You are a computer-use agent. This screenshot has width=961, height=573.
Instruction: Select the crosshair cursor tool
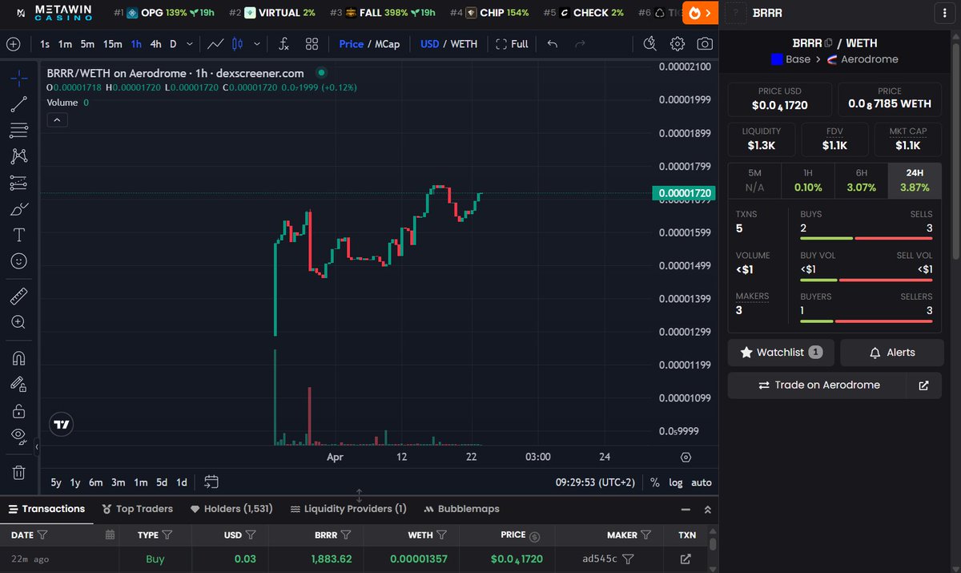pos(19,78)
